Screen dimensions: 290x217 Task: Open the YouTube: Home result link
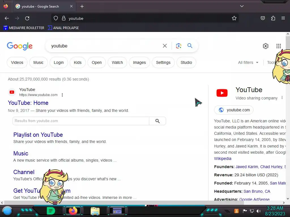28,103
